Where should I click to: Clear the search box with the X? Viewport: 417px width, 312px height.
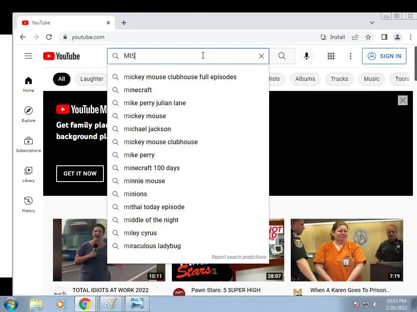[261, 56]
